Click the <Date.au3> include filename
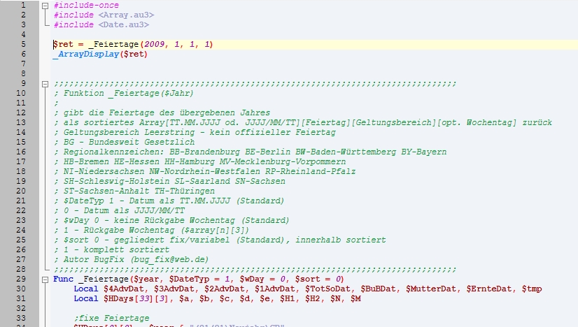The height and width of the screenshot is (327, 578). tap(123, 25)
